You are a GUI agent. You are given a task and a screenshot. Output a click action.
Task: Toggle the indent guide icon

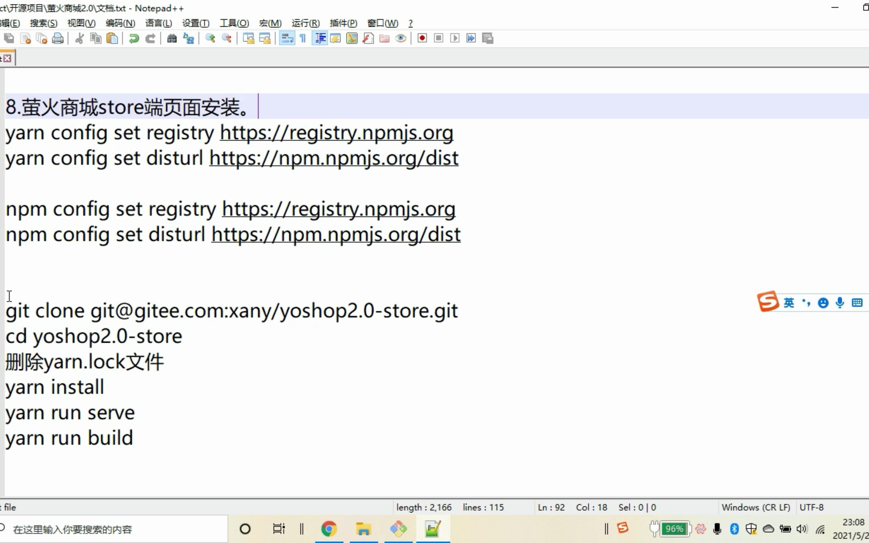click(x=319, y=38)
